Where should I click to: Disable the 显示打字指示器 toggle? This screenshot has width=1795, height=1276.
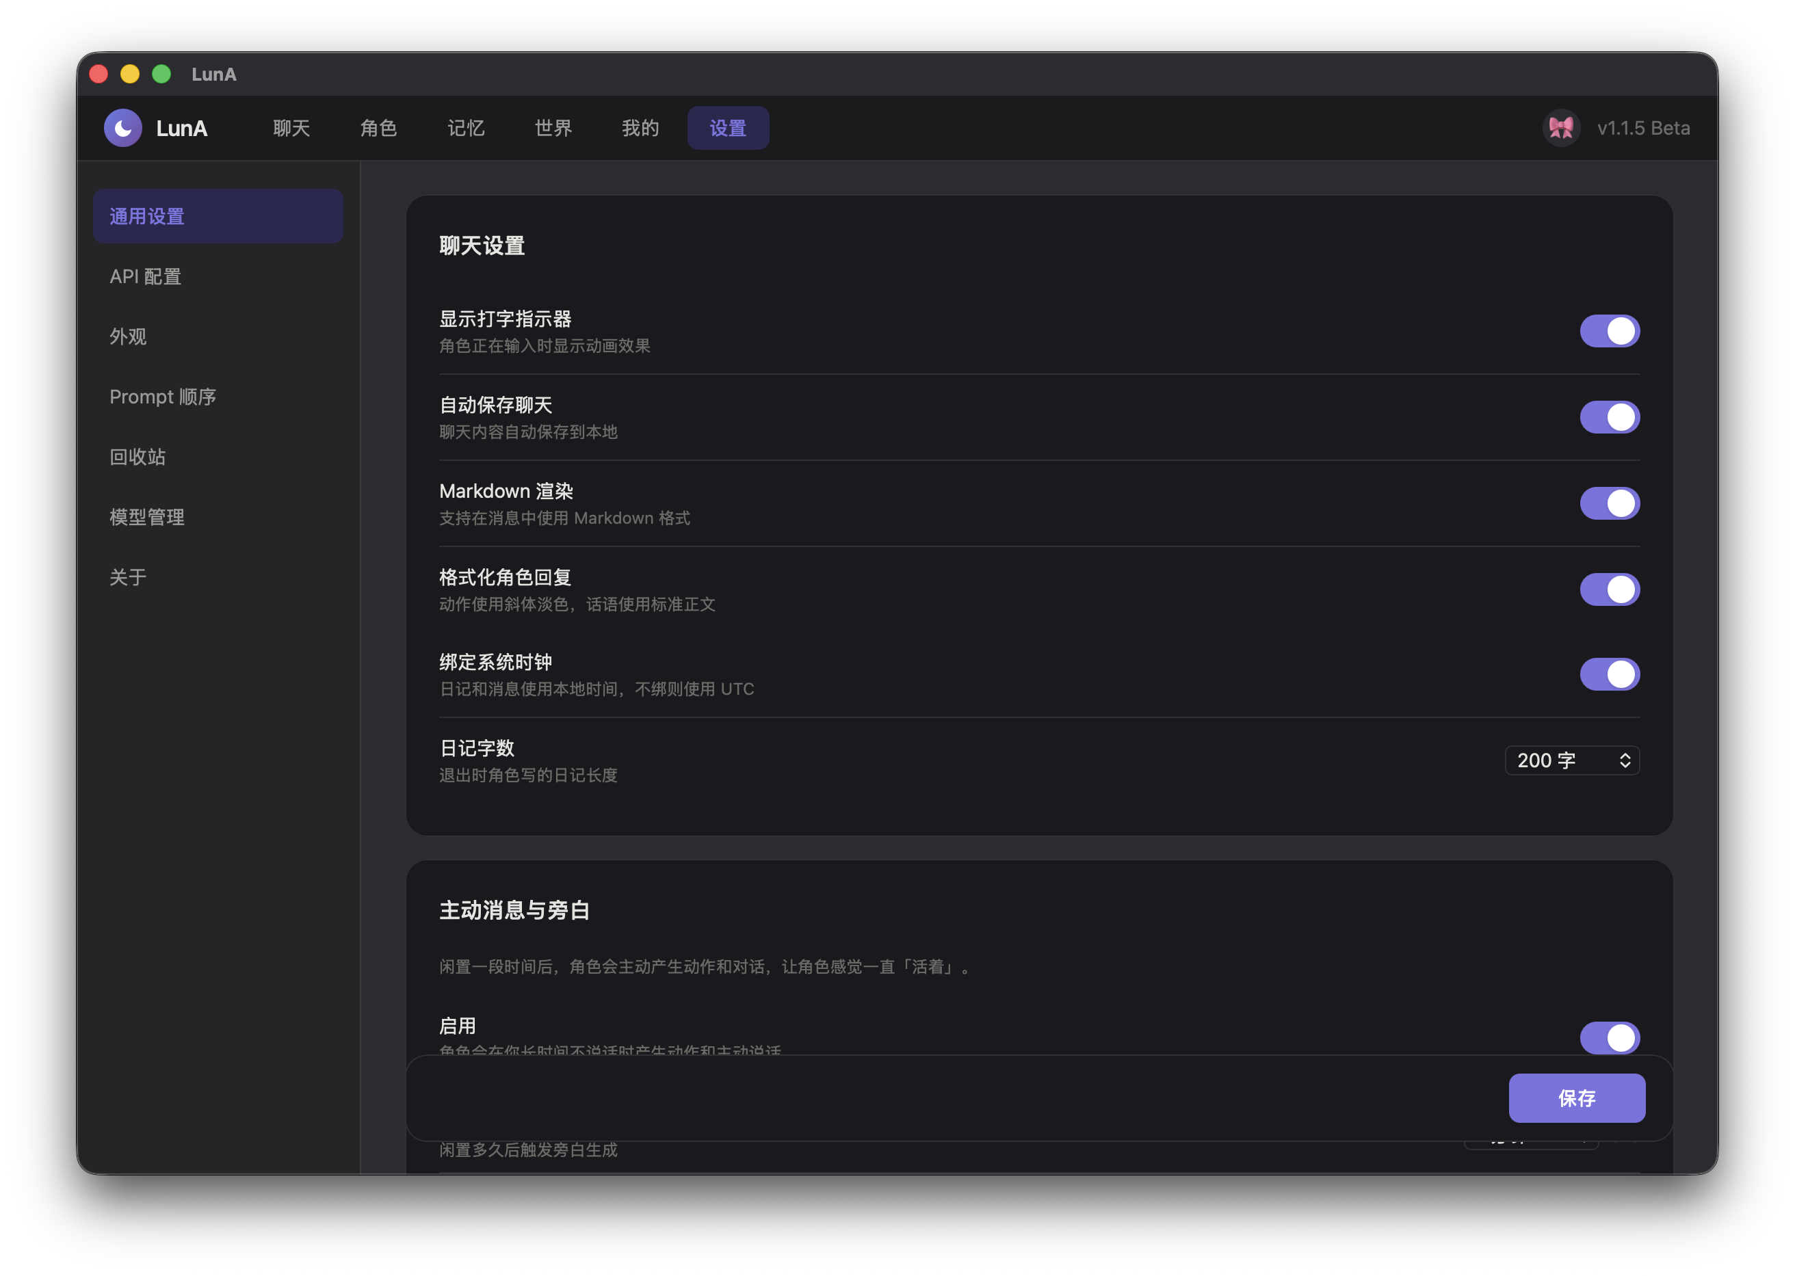pyautogui.click(x=1609, y=331)
